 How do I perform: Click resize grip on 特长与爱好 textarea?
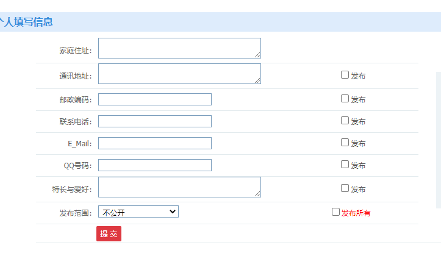(x=257, y=194)
